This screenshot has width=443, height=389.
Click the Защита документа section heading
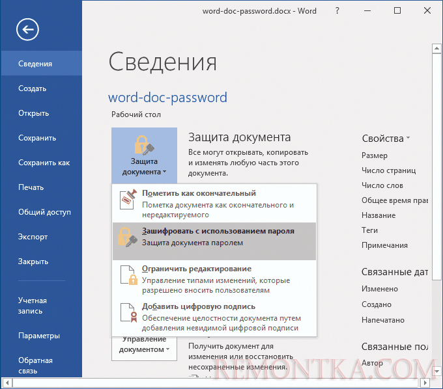239,137
